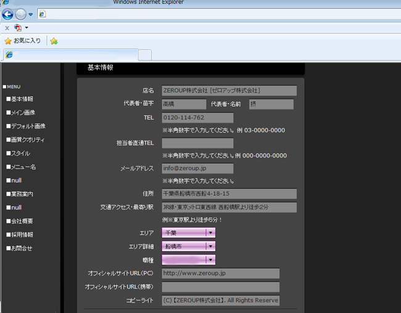Click the browser Back arrow button
The image size is (401, 313).
(7, 14)
